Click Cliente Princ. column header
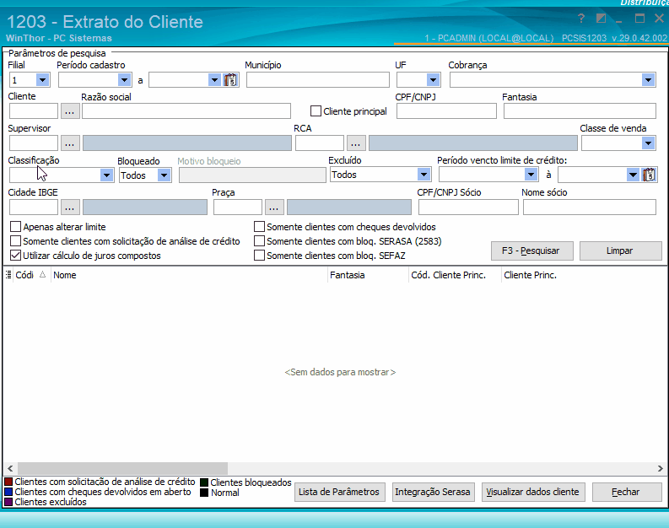This screenshot has width=669, height=528. pos(531,275)
